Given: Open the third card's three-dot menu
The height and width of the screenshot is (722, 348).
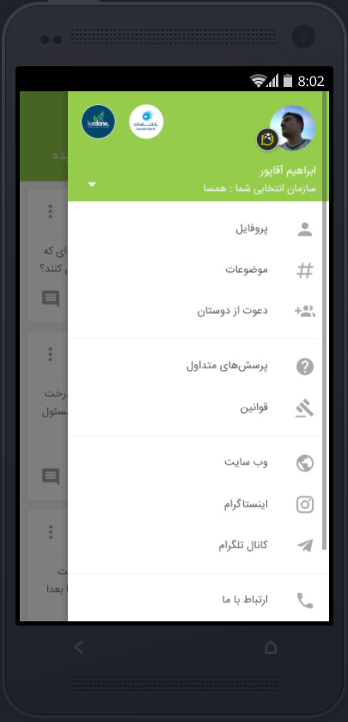Looking at the screenshot, I should click(50, 533).
